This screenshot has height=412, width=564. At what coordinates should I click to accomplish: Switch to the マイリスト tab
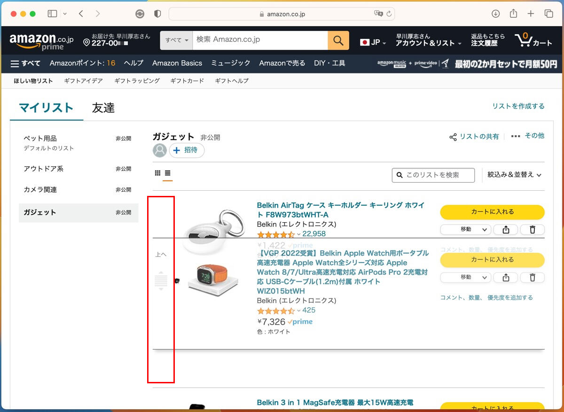click(46, 108)
